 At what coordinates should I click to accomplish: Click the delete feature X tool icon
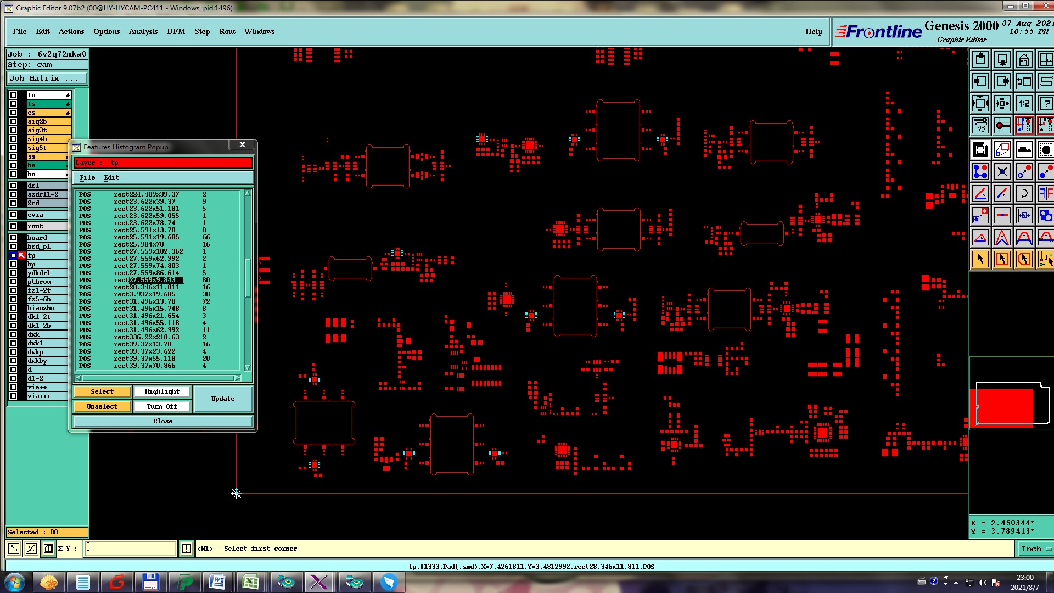point(1002,172)
